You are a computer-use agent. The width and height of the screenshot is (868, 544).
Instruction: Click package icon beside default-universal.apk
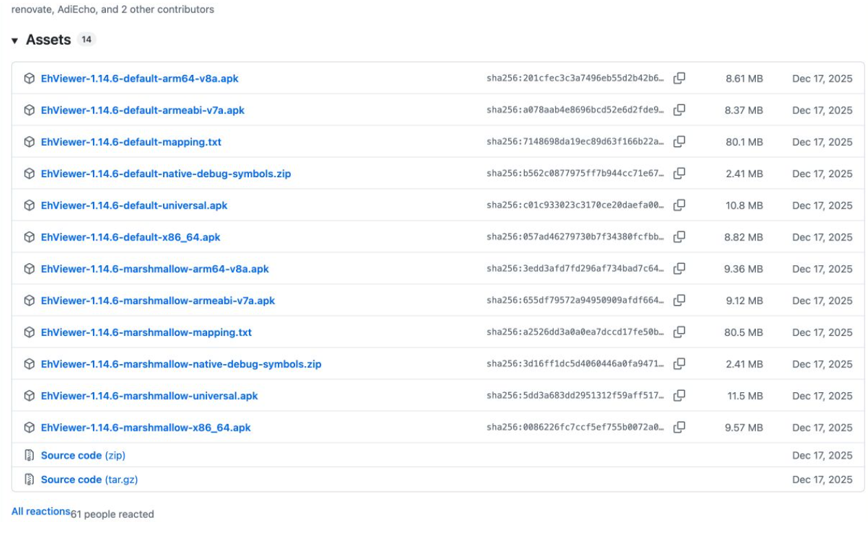(29, 205)
